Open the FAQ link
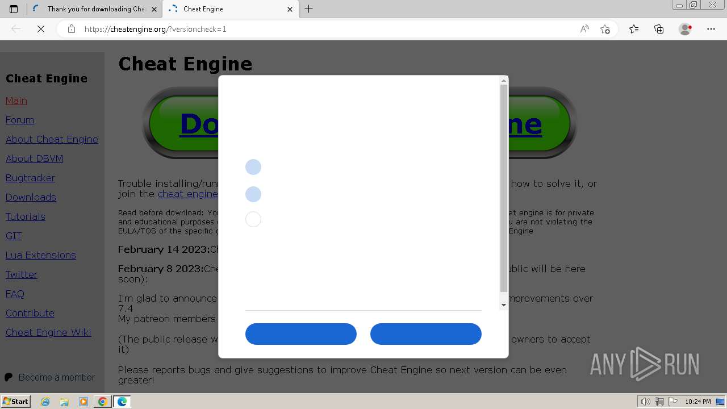 pos(15,294)
